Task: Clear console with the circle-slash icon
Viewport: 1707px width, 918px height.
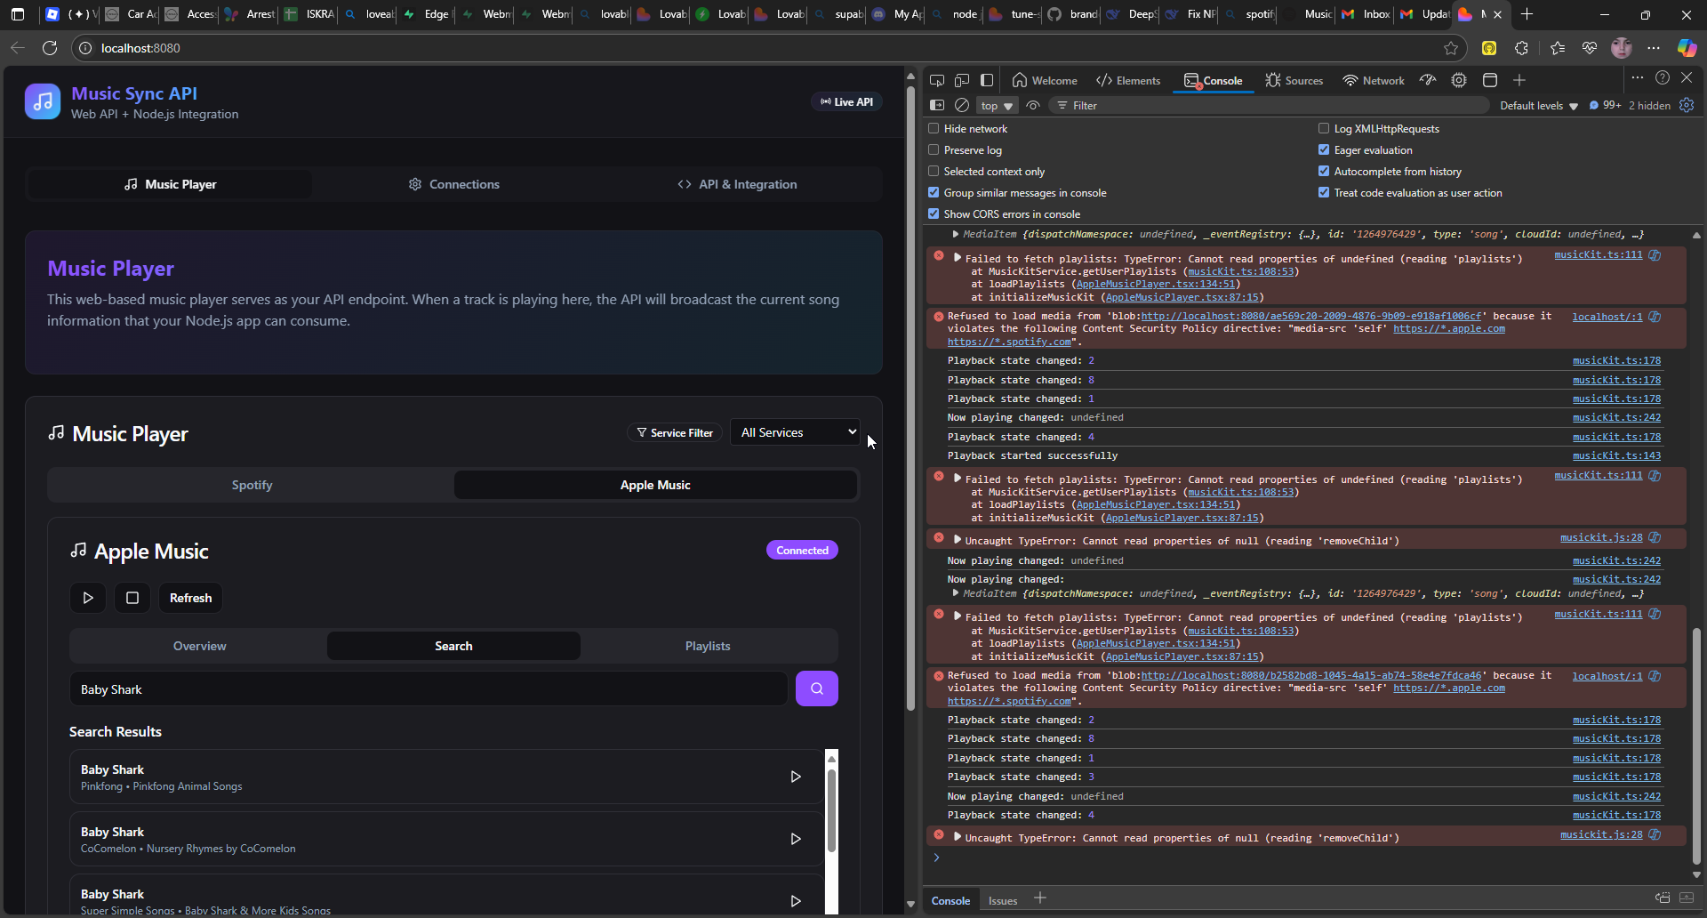Action: pyautogui.click(x=962, y=105)
